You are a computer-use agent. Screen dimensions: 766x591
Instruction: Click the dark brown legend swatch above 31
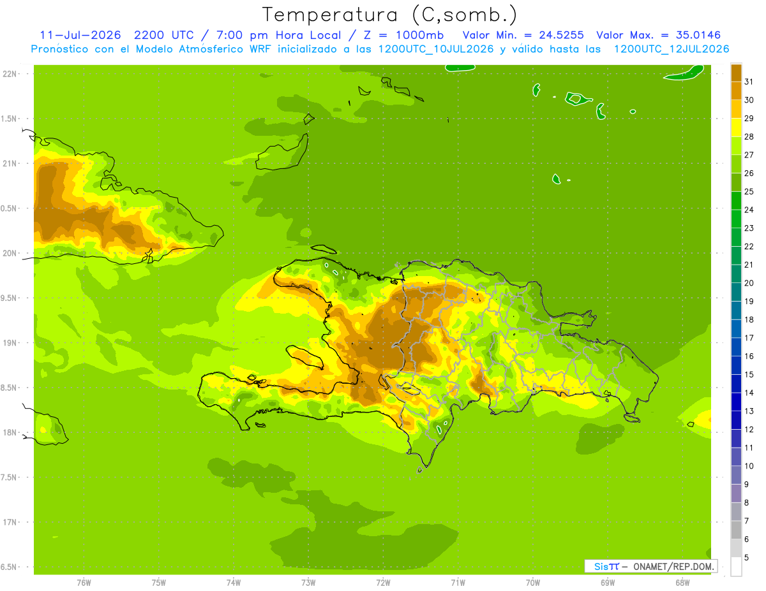[736, 73]
